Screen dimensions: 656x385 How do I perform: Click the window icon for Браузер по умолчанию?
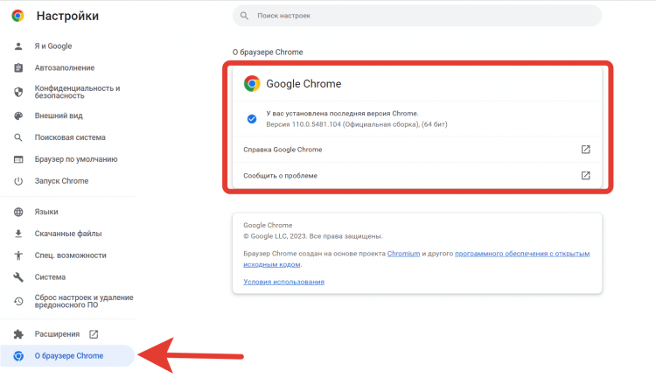[18, 159]
